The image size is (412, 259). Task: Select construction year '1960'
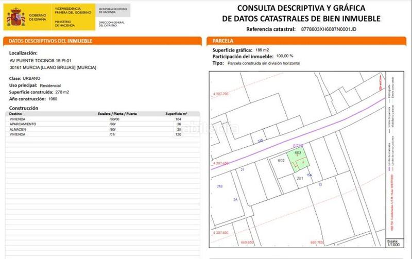[x=53, y=99]
